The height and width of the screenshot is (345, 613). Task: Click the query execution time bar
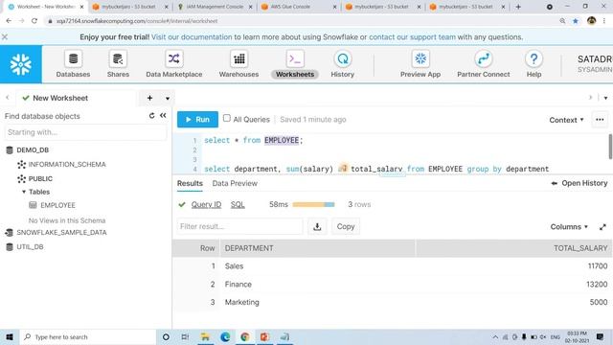click(313, 204)
